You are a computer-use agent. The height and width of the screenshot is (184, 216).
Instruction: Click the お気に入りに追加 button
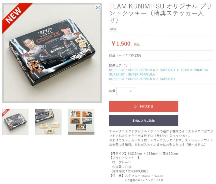coord(144,121)
